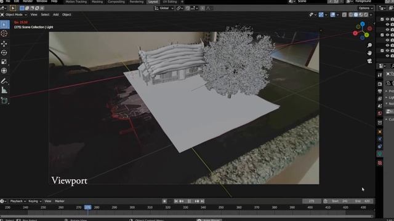Switch to the Layout workspace tab
This screenshot has width=394, height=221.
tap(153, 2)
